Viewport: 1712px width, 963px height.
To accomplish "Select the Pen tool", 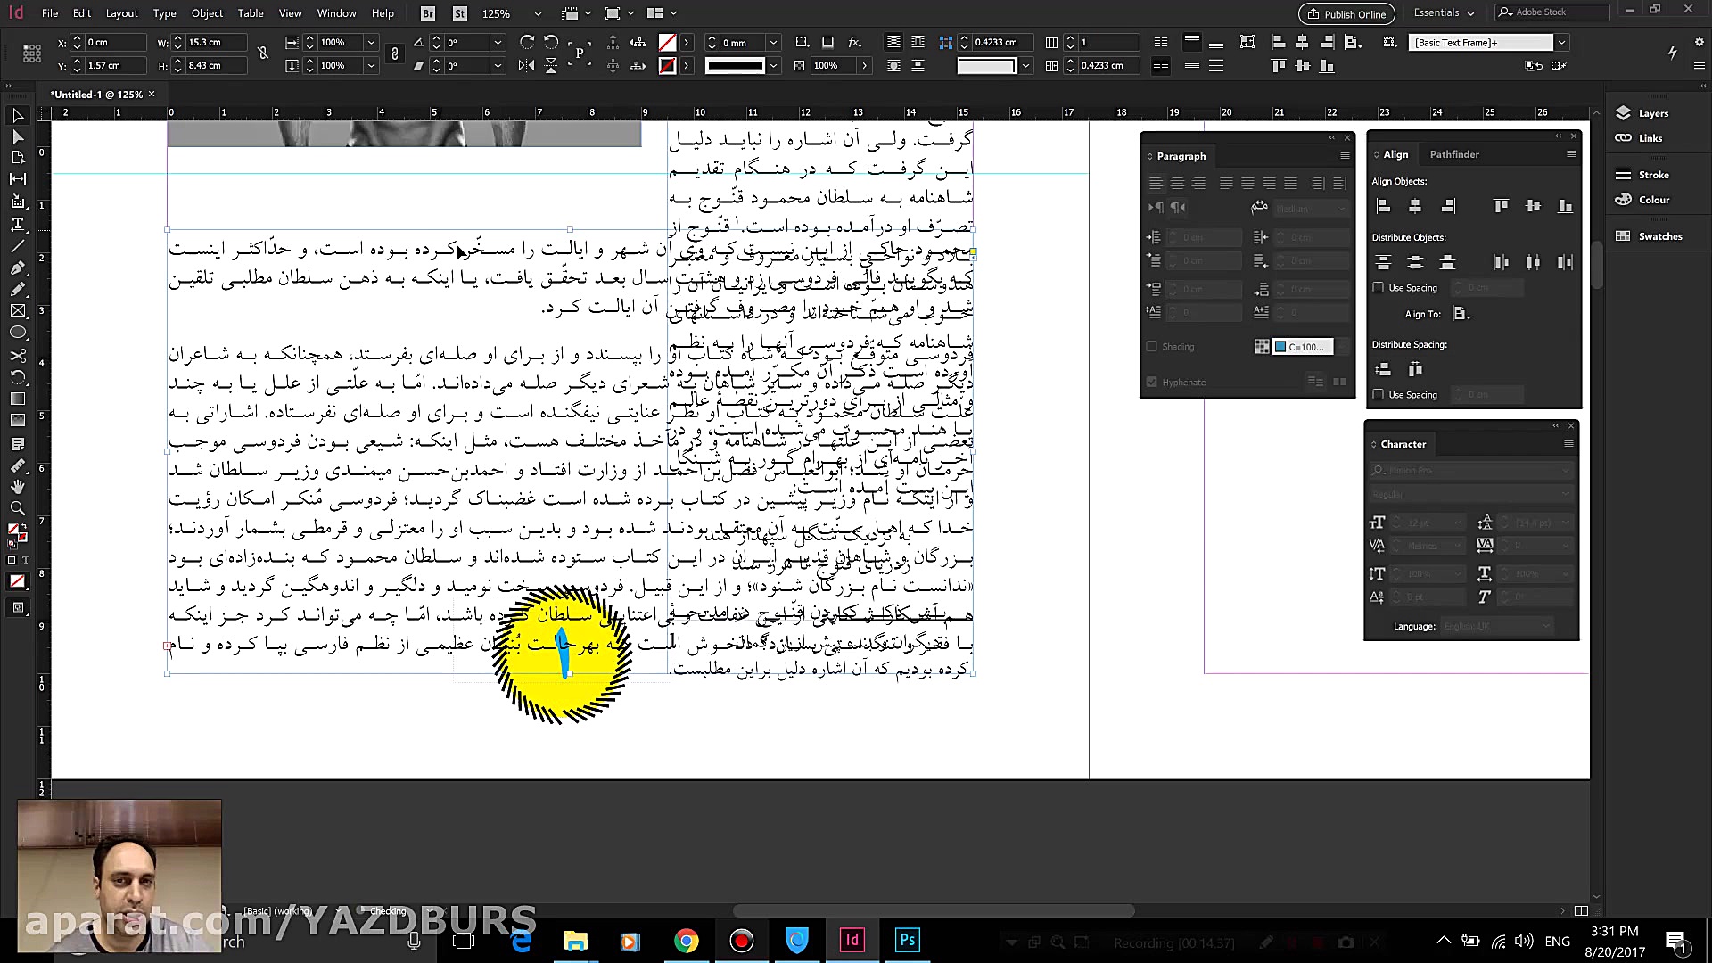I will click(18, 267).
